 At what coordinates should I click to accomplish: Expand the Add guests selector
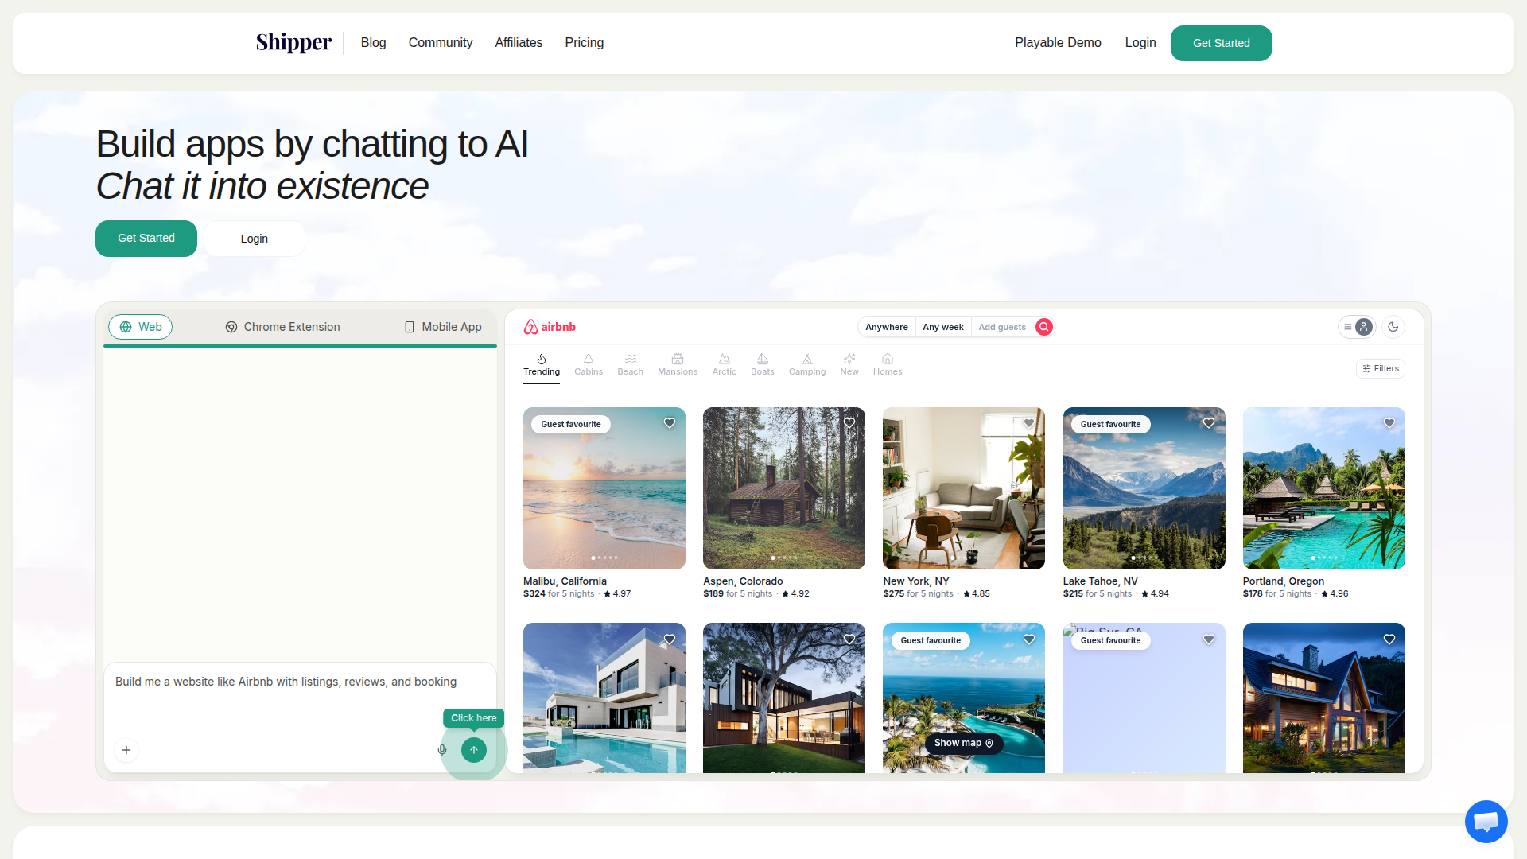coord(1001,327)
